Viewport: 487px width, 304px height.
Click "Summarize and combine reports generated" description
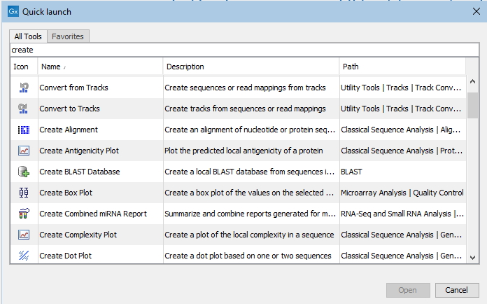click(250, 214)
